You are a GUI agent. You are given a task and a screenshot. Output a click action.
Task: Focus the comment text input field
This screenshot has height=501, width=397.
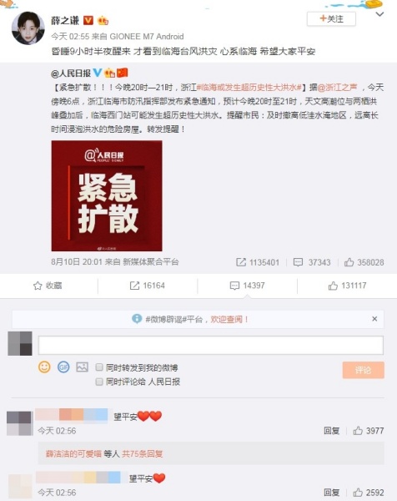211,345
